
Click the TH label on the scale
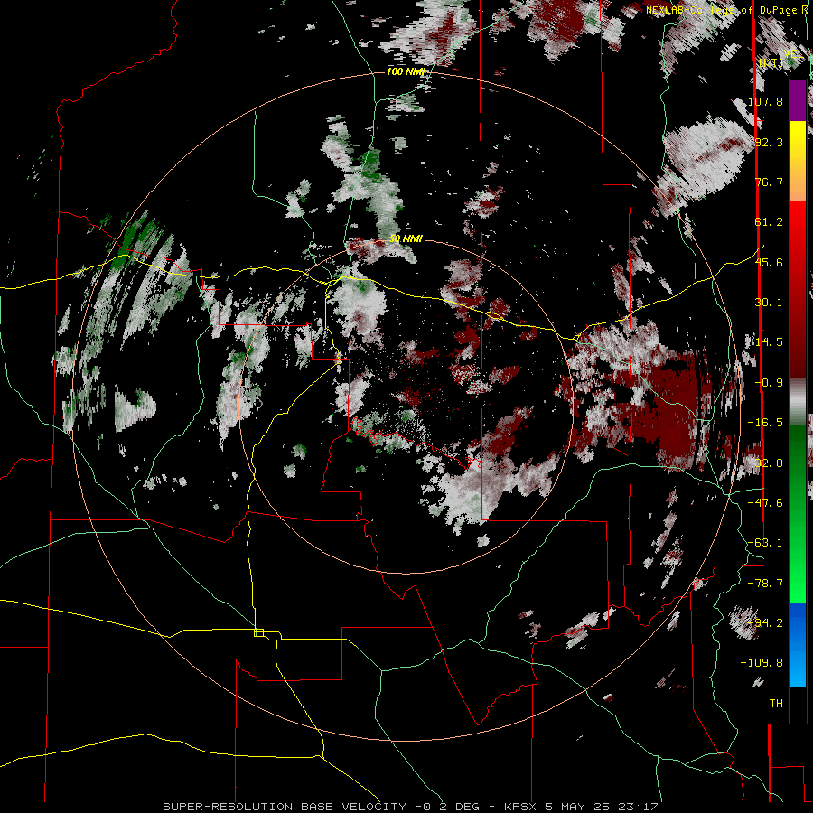tap(776, 704)
